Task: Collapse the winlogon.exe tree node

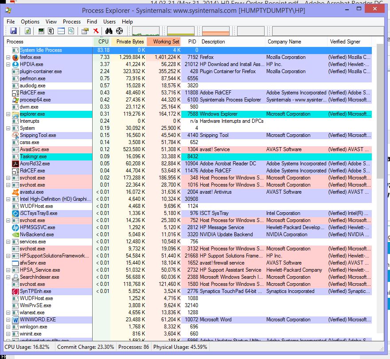Action: [x=8, y=327]
